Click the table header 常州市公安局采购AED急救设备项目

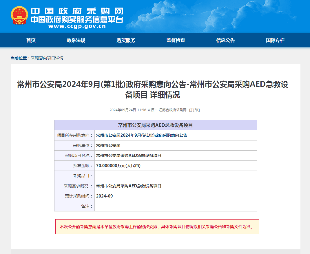click(x=155, y=125)
